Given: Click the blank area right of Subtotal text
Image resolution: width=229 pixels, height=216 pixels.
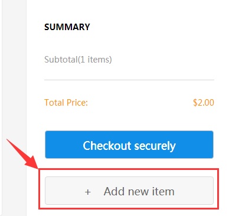Looking at the screenshot, I should [x=163, y=60].
